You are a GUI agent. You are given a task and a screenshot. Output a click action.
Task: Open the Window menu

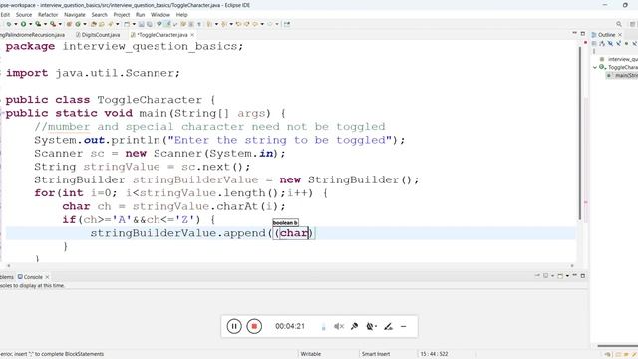[x=160, y=15]
